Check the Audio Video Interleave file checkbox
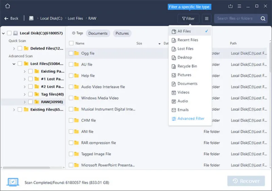This screenshot has width=272, height=191. click(x=71, y=87)
